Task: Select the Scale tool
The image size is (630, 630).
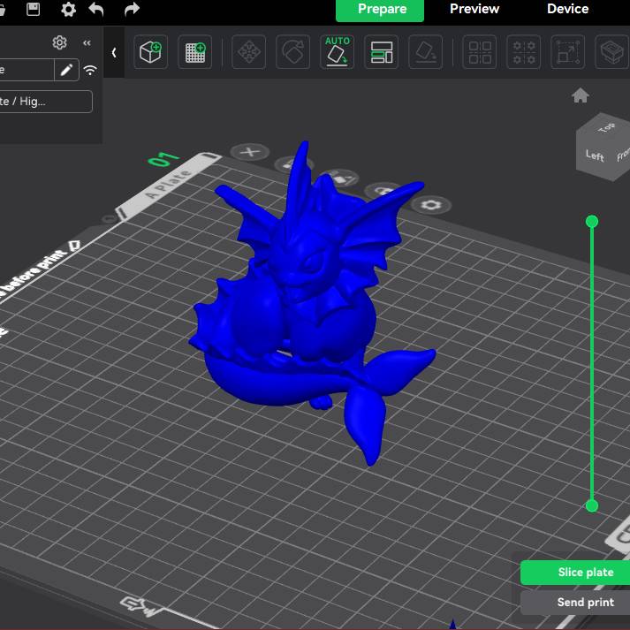Action: [568, 52]
